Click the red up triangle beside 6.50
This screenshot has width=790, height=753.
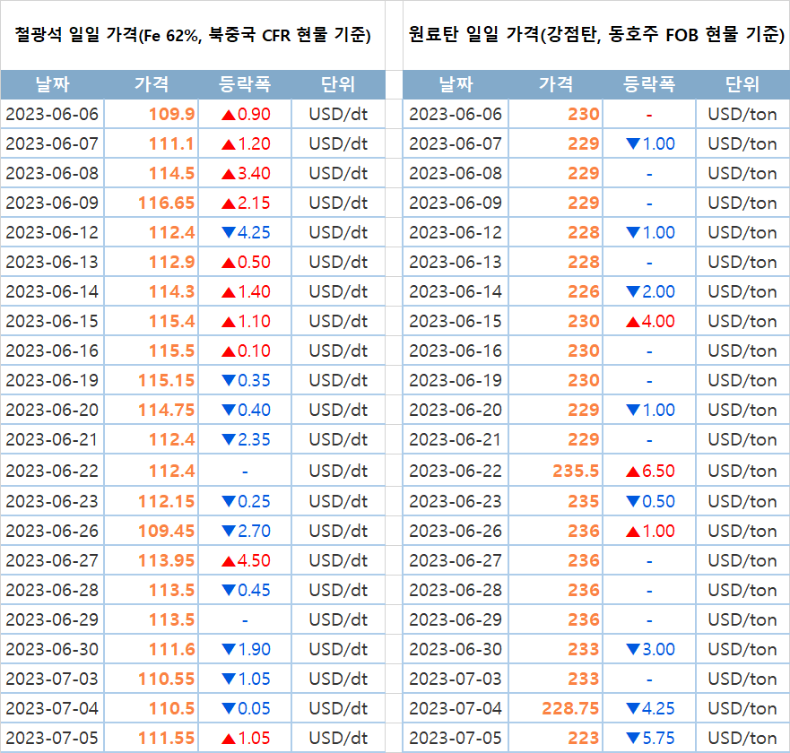click(x=632, y=471)
